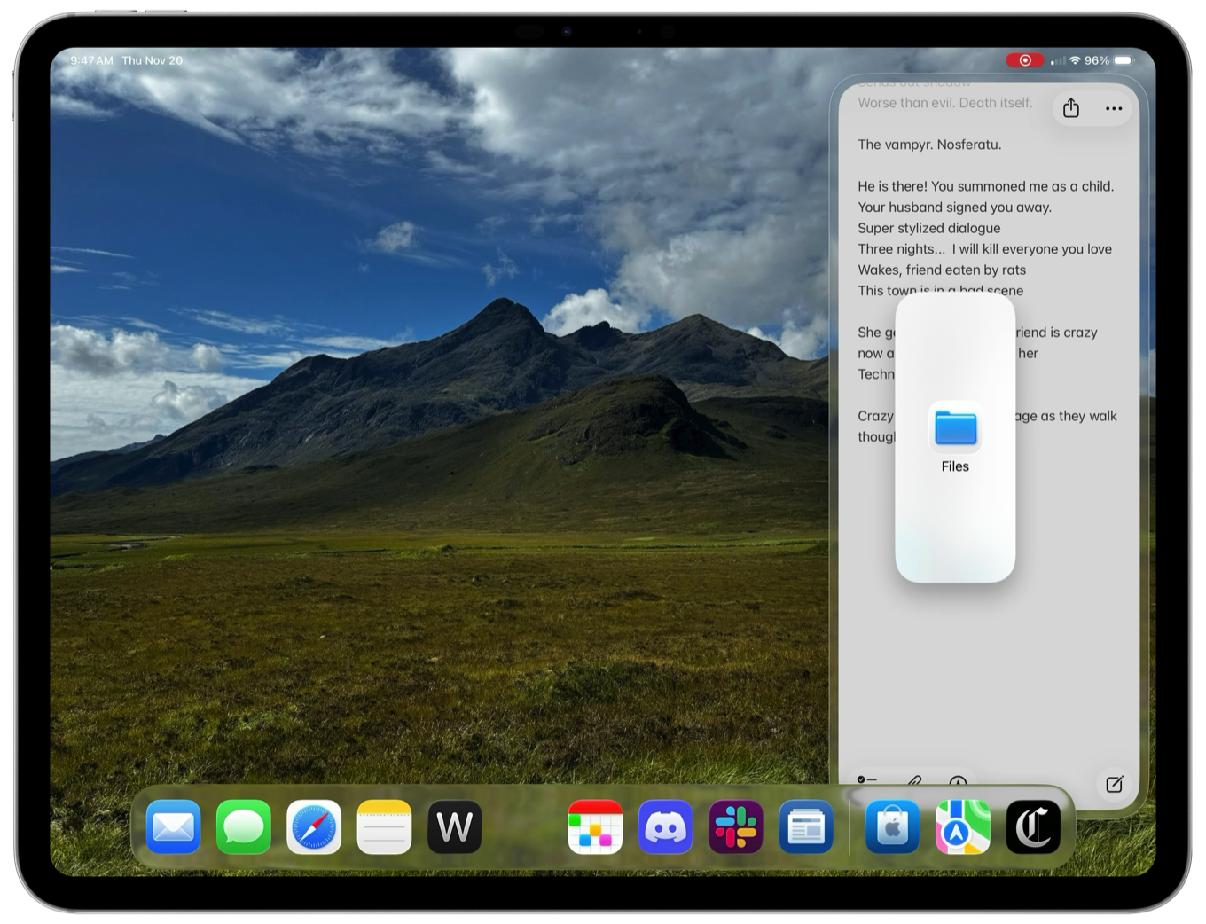Open the Notes app in dock
The width and height of the screenshot is (1206, 924).
tap(385, 827)
